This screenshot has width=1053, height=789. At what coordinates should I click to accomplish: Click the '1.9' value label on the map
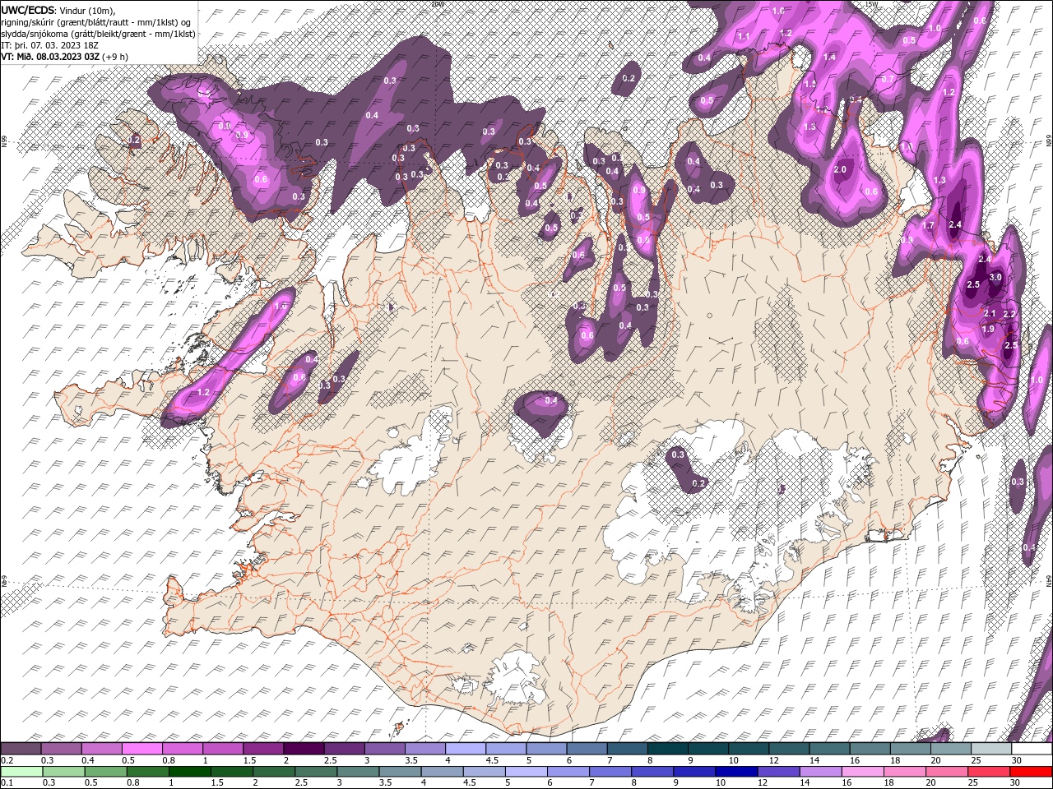[988, 329]
